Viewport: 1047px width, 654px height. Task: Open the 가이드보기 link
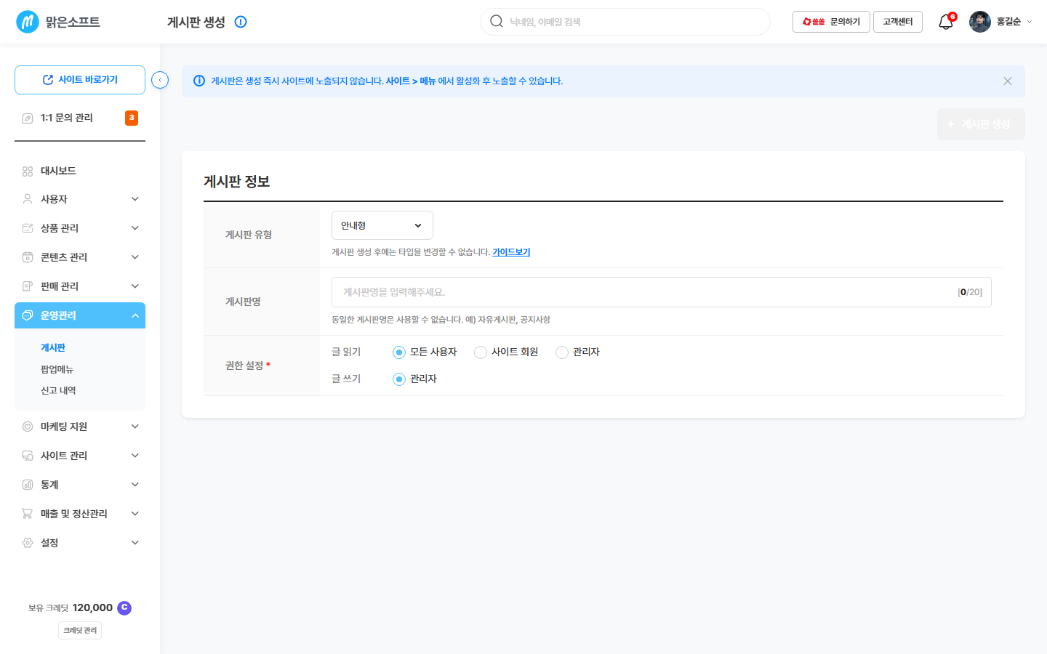[x=511, y=252]
